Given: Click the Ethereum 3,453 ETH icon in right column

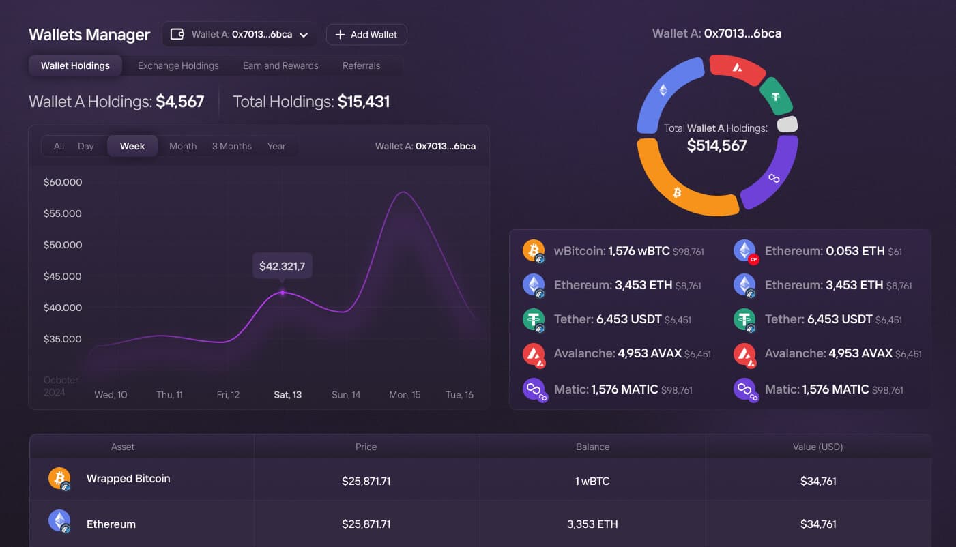Looking at the screenshot, I should coord(745,285).
